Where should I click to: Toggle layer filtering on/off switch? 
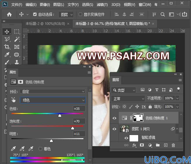(178, 89)
